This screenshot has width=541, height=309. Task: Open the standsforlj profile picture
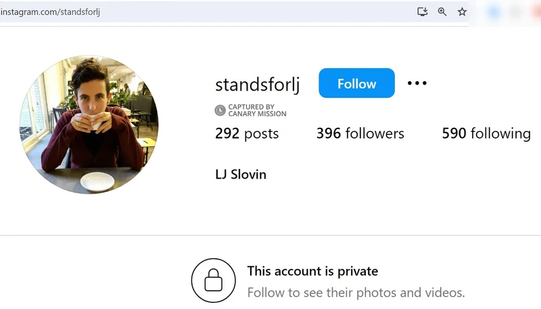tap(89, 124)
